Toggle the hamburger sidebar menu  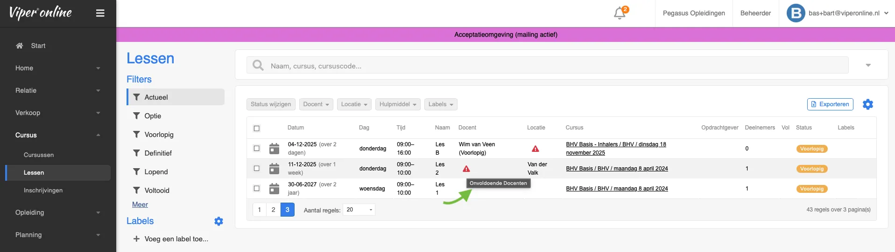(100, 13)
